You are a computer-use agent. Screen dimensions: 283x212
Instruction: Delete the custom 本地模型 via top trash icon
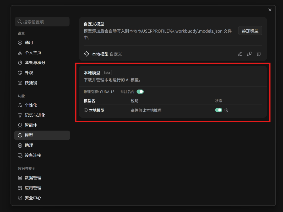(259, 54)
